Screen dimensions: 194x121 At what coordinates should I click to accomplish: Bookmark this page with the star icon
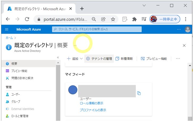click(x=113, y=19)
